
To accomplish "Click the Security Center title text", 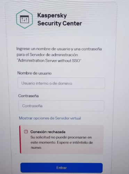I will pyautogui.click(x=60, y=23).
